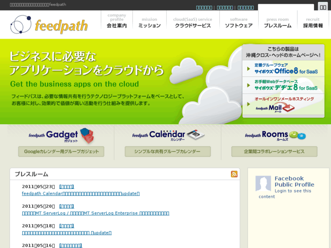Click the 企業間コラボレーションサービス button
The image size is (331, 248).
[274, 152]
